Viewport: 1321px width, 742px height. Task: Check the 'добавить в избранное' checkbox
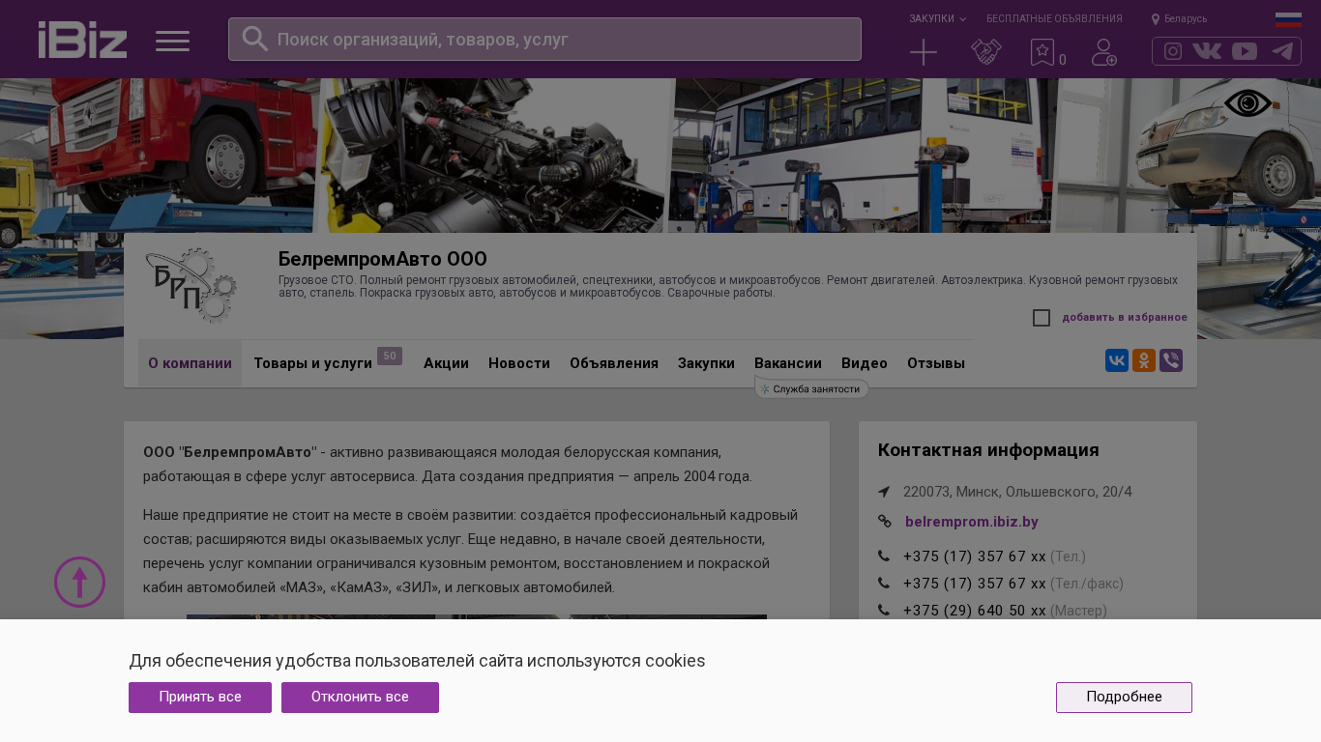pyautogui.click(x=1042, y=318)
